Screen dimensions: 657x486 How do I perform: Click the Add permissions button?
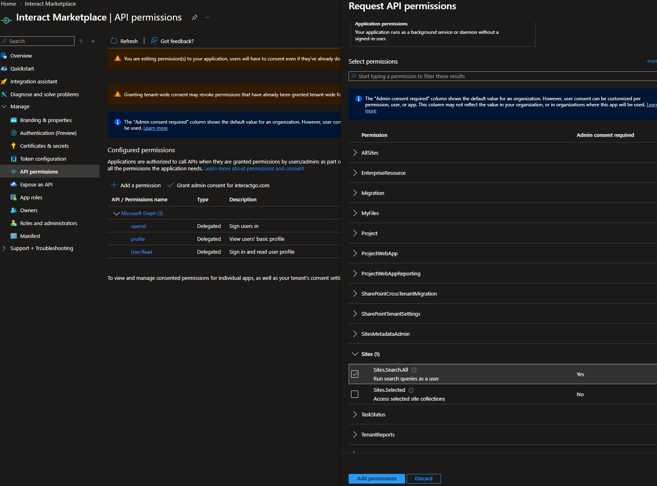tap(376, 479)
